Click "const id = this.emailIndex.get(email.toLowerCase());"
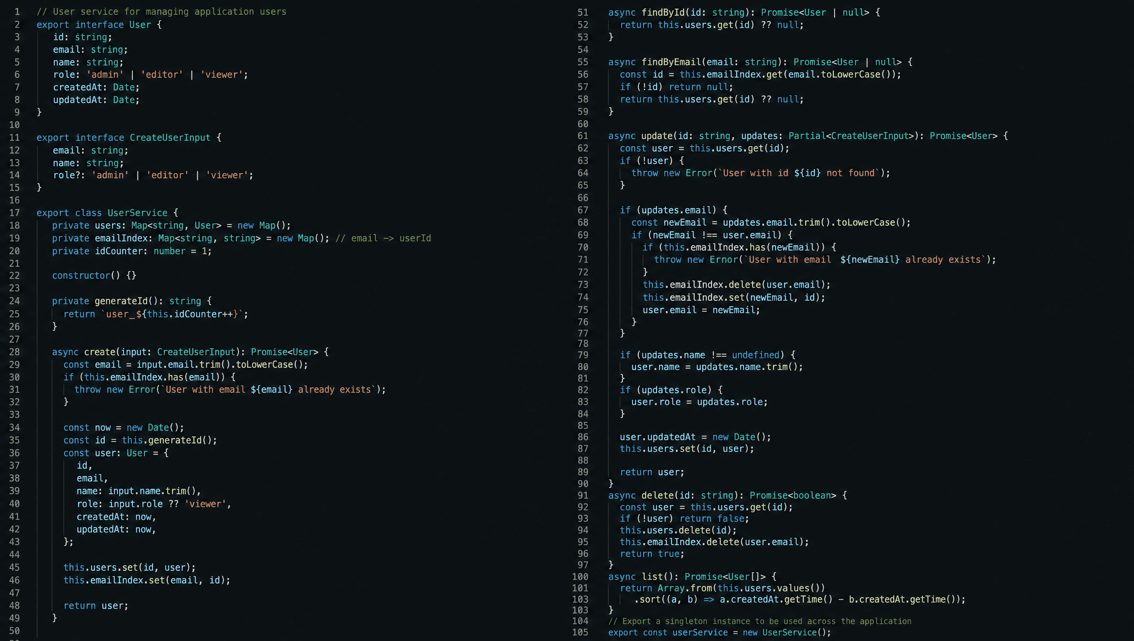This screenshot has height=641, width=1134. click(761, 74)
